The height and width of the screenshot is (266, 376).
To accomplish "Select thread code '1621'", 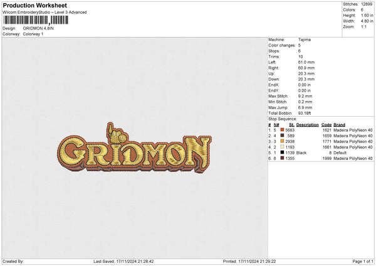I will click(x=327, y=130).
